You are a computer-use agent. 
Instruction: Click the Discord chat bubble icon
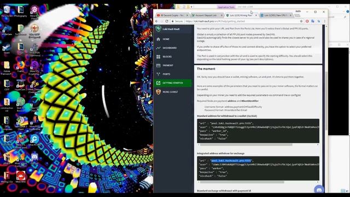[319, 190]
